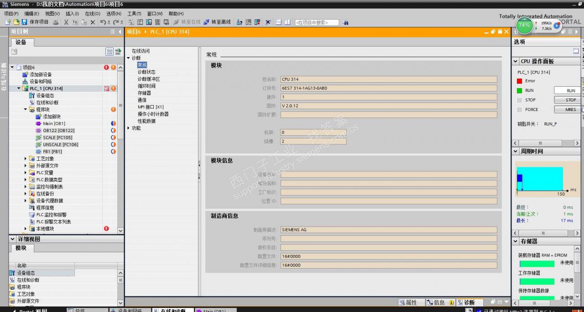Click the delete X toolbar icon
Image resolution: width=584 pixels, height=312 pixels.
93,22
